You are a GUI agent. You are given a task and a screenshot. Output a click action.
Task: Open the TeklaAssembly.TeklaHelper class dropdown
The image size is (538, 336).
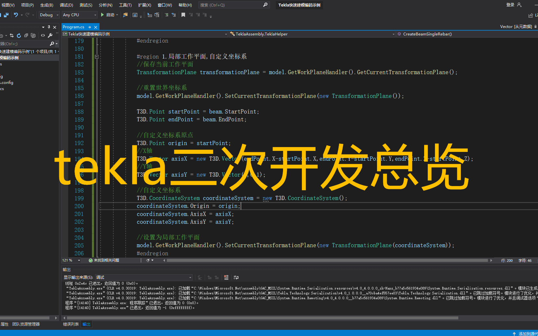click(312, 34)
